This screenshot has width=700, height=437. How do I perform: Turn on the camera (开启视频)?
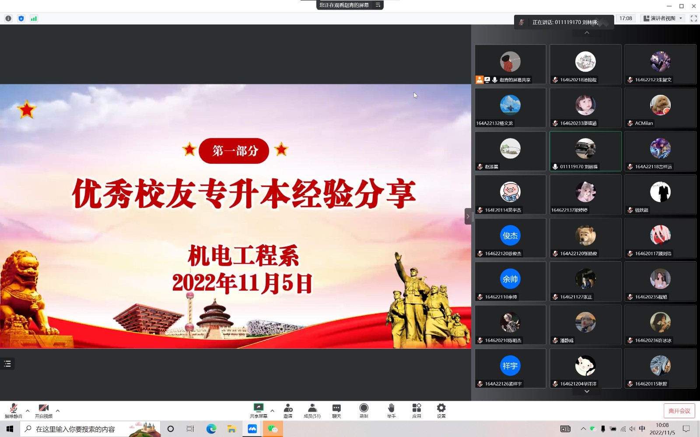(44, 410)
